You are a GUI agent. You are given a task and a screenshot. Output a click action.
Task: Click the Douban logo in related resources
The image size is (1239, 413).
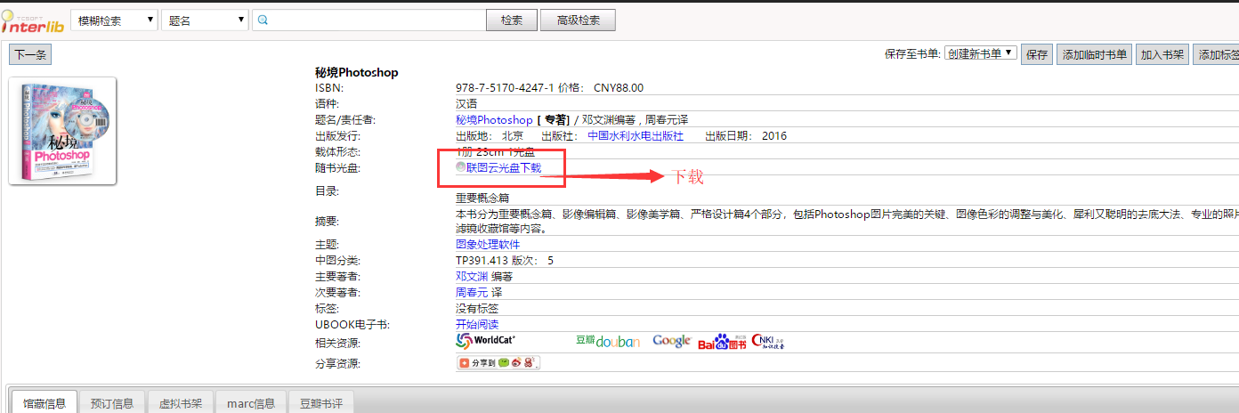608,341
